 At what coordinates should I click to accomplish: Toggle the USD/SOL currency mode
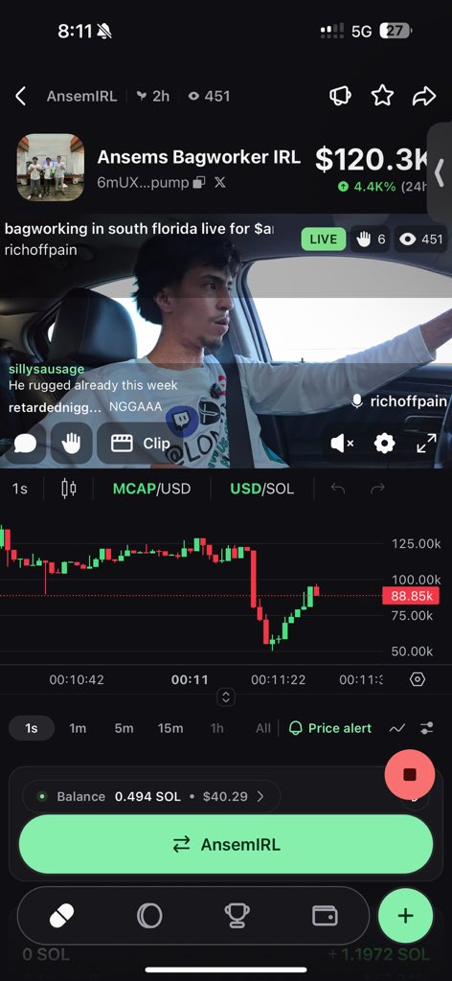(x=262, y=489)
